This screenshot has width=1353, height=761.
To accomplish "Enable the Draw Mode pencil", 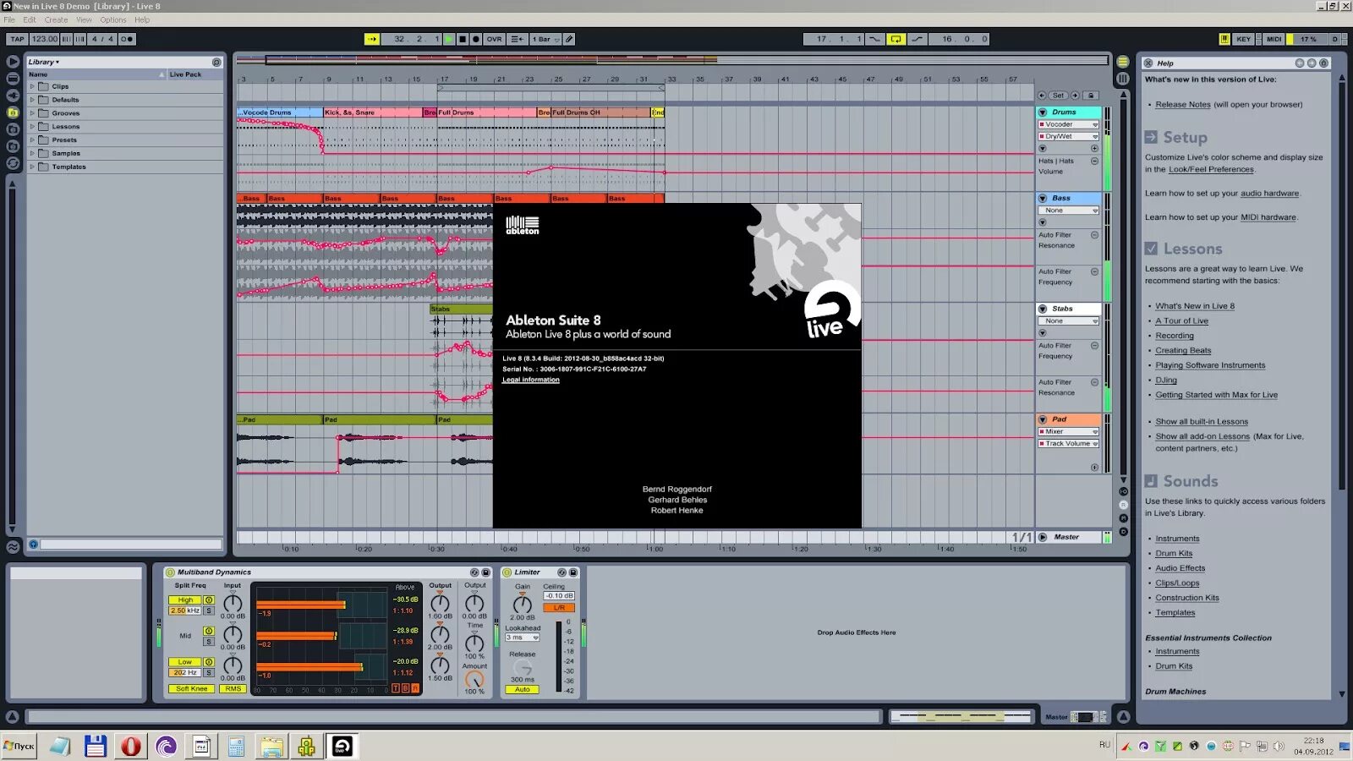I will [x=569, y=39].
